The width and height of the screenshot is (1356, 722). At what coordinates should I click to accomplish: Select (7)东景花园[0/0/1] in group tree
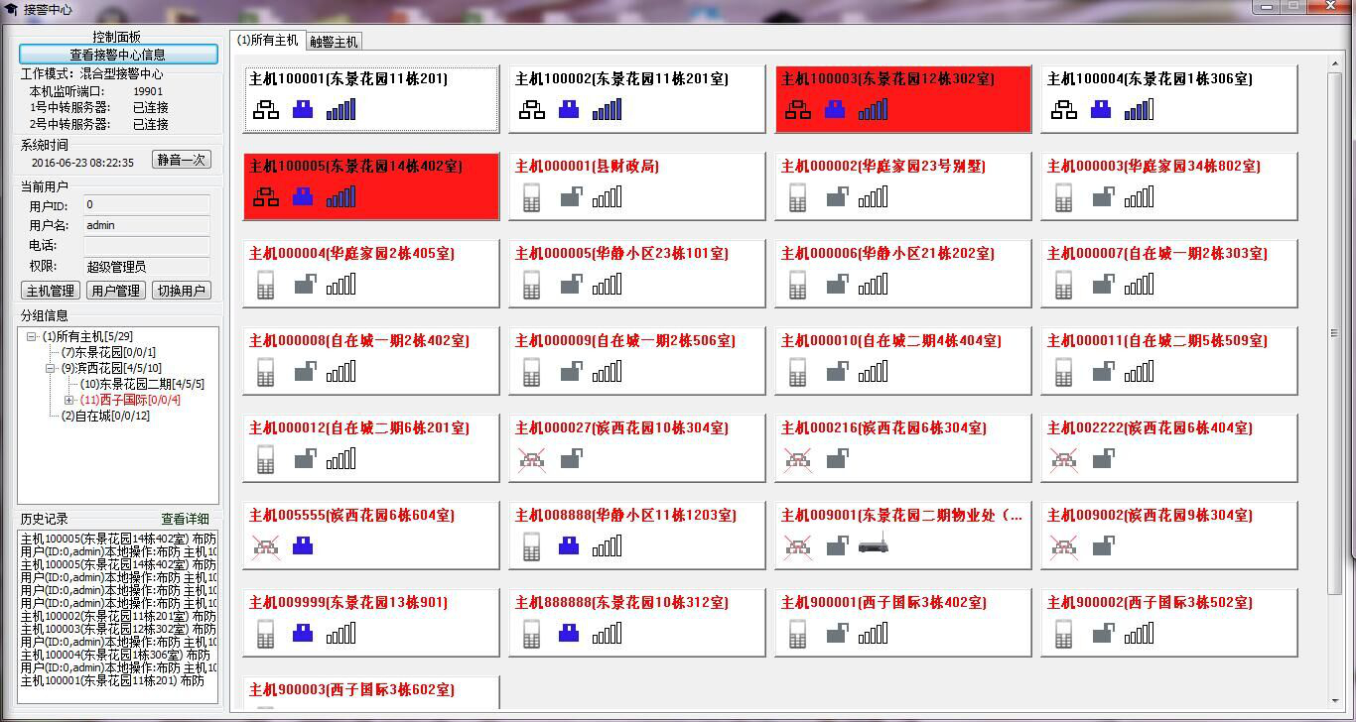click(x=108, y=352)
